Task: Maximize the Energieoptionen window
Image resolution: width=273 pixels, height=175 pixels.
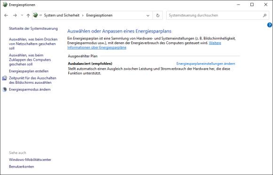Action: [x=252, y=5]
